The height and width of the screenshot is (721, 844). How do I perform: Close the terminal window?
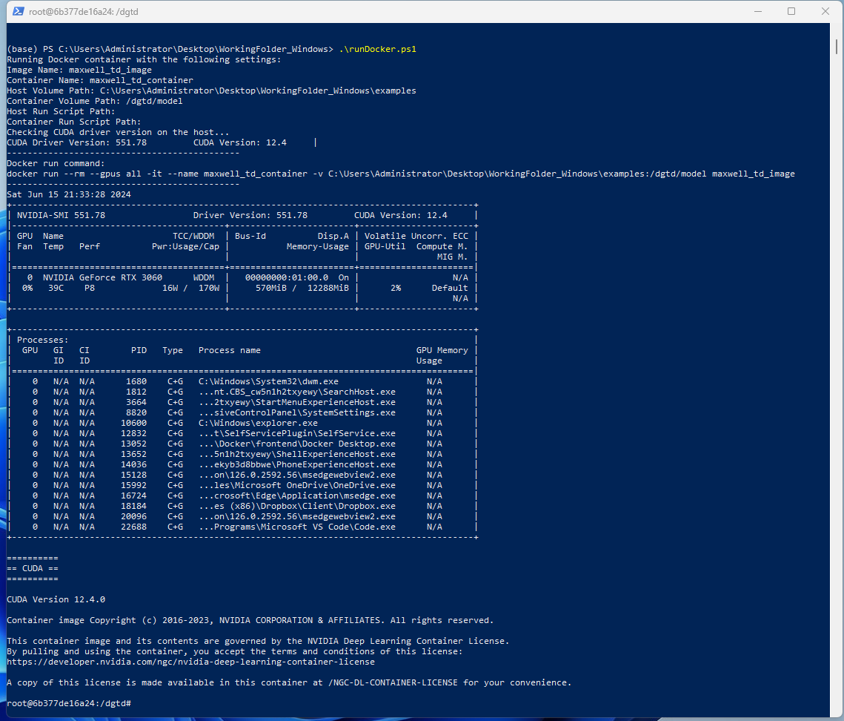tap(825, 11)
